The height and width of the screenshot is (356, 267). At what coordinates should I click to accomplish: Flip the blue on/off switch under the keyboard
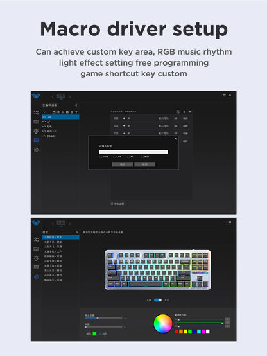coord(158,300)
